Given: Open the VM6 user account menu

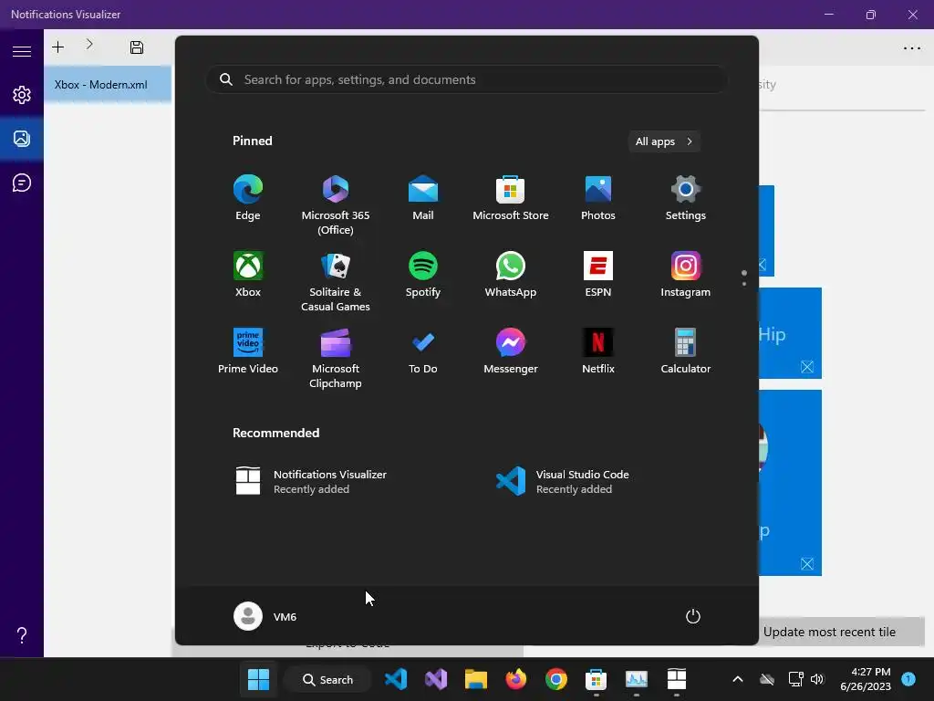Looking at the screenshot, I should click(265, 616).
